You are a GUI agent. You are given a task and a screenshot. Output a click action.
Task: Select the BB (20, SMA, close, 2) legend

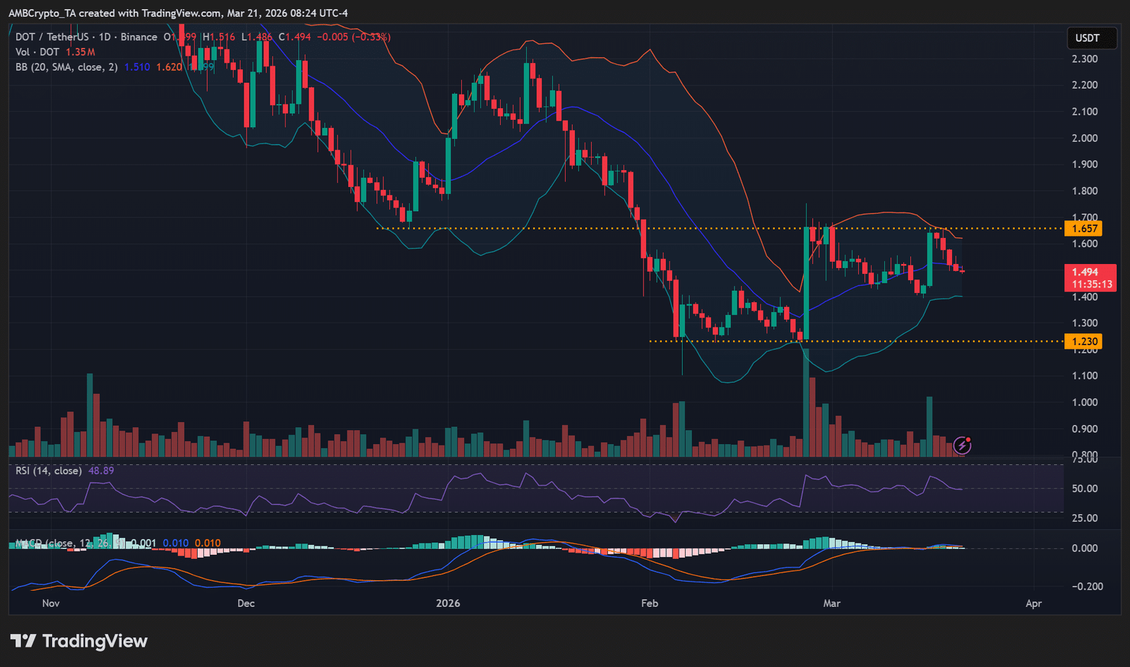pos(66,67)
